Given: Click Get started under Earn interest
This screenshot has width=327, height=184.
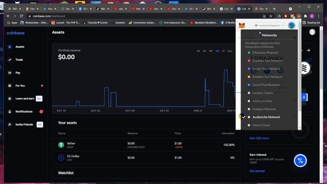Looking at the screenshot, I should click(x=257, y=171).
